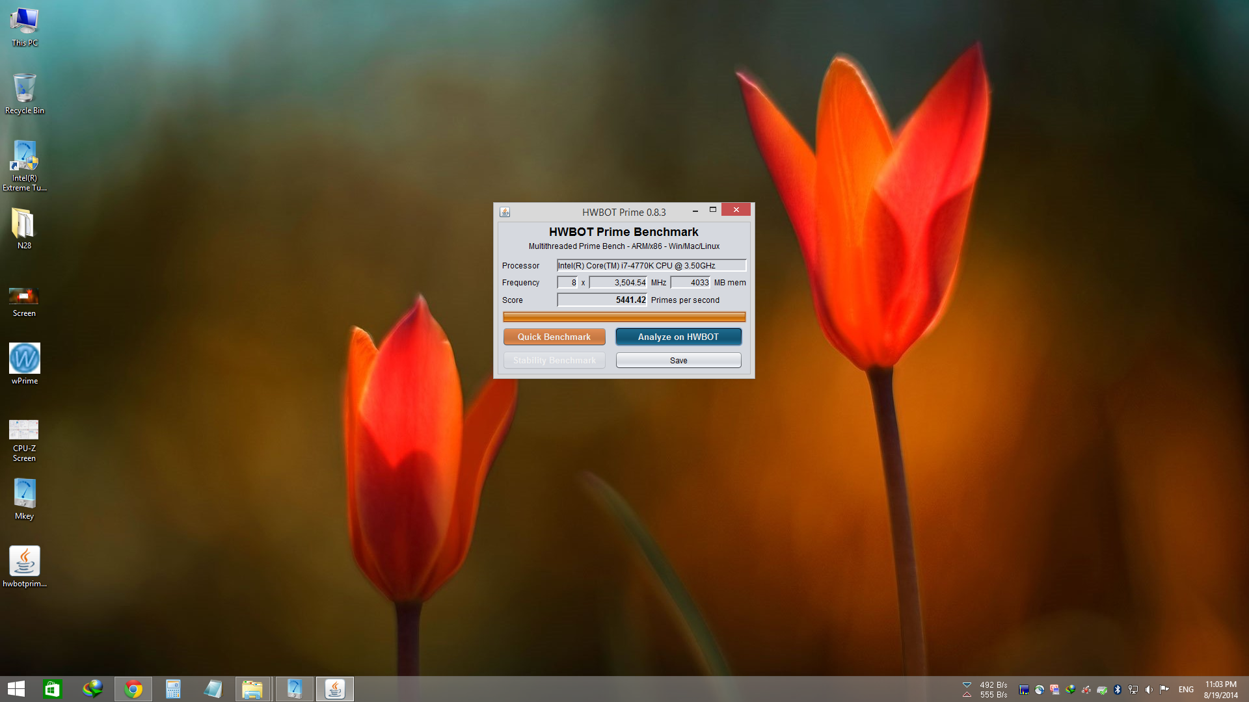The width and height of the screenshot is (1249, 702).
Task: Open the tilted blue notebook taskbar icon
Action: point(213,689)
